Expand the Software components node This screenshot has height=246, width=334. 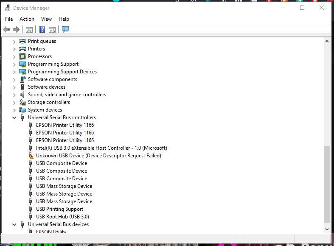coord(14,80)
